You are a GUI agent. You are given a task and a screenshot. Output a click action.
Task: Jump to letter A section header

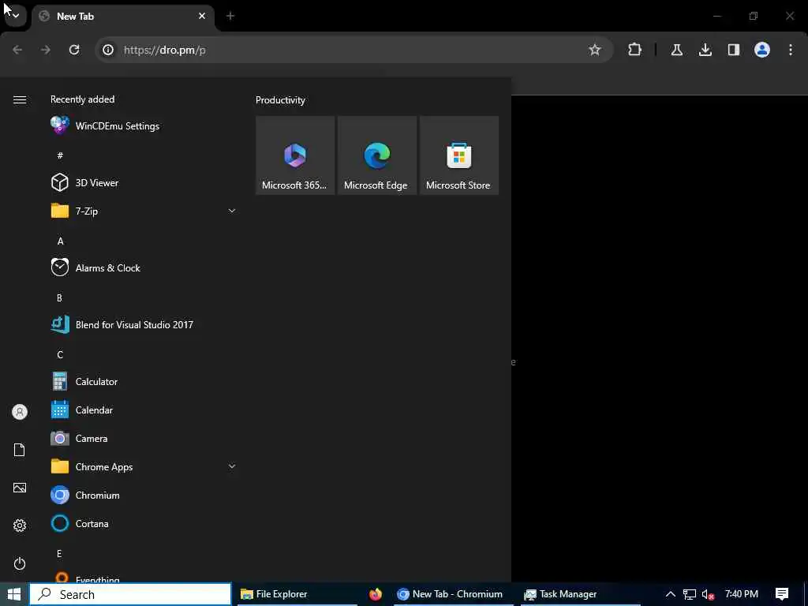[60, 241]
